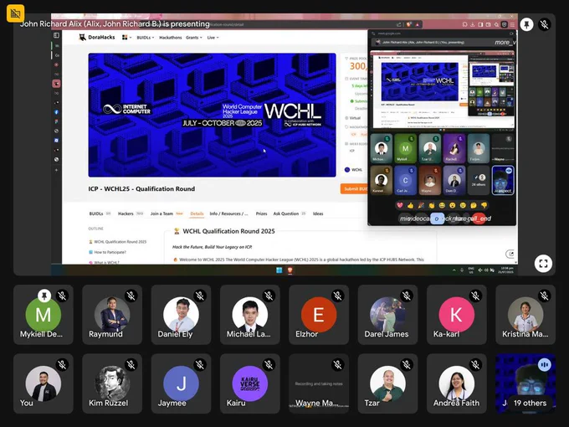Click the highlighted blue present button in the small Meet window

pyautogui.click(x=437, y=219)
